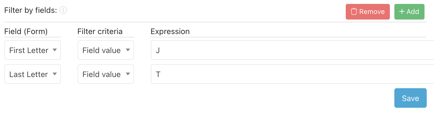The width and height of the screenshot is (434, 115).
Task: Click the Expression column header
Action: point(170,32)
